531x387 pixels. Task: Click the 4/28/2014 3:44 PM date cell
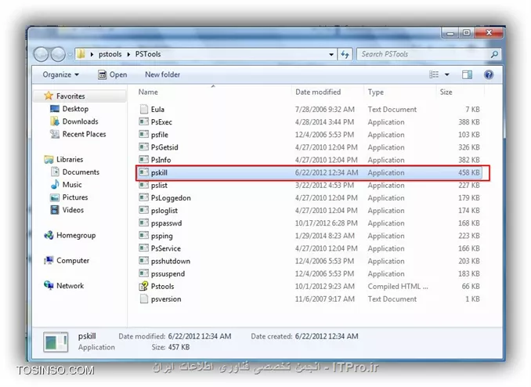(324, 122)
